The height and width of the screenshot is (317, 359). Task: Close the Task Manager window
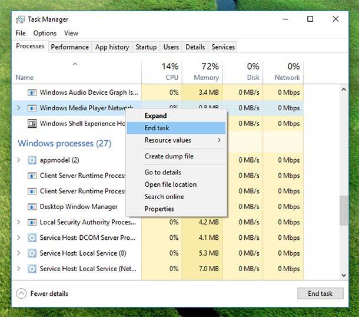coord(335,19)
